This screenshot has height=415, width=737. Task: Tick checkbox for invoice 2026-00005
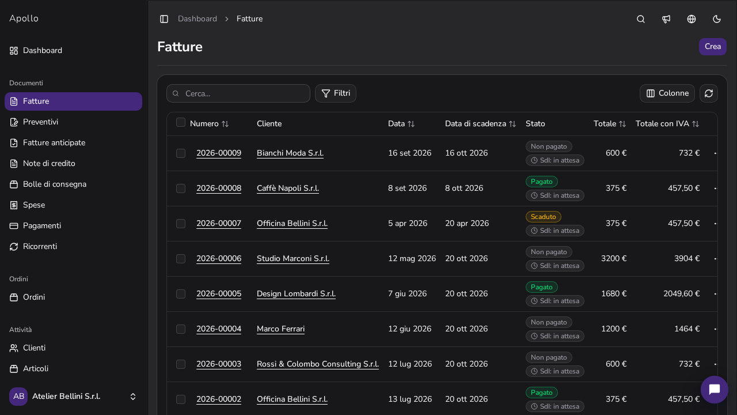181,294
